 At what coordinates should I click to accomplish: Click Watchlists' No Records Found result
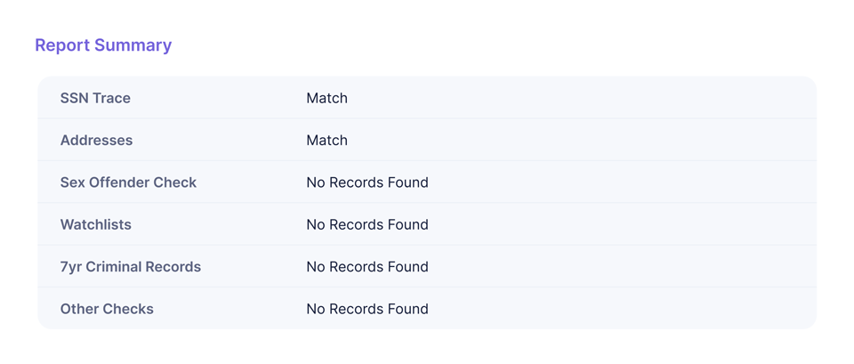367,225
